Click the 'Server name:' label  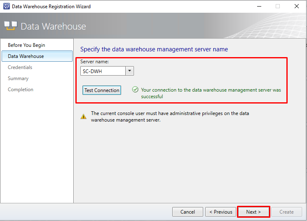pyautogui.click(x=94, y=62)
